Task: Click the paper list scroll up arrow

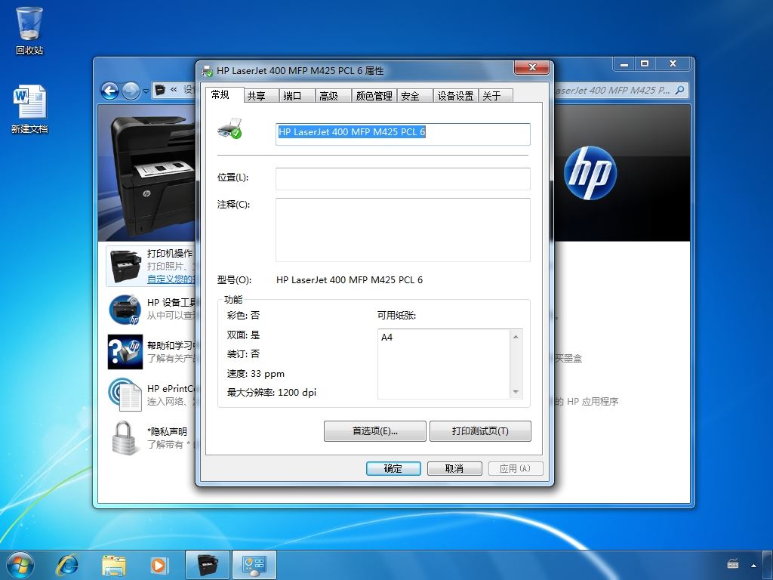Action: pos(516,337)
